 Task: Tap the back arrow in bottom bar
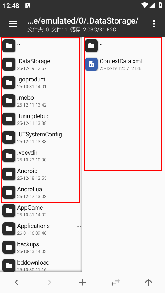click(16, 282)
